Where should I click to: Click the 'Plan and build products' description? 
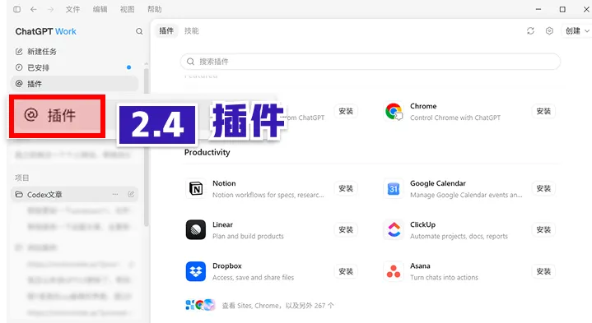tap(248, 237)
